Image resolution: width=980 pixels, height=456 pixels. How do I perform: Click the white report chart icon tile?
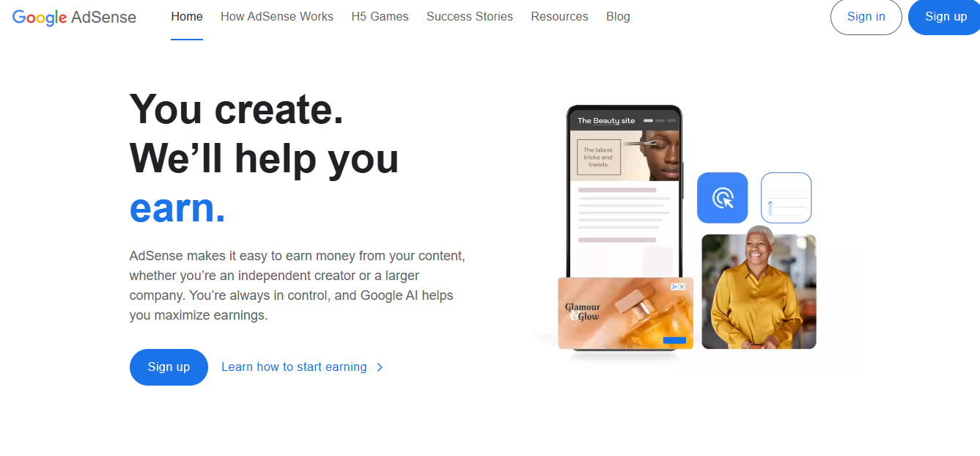(x=786, y=198)
